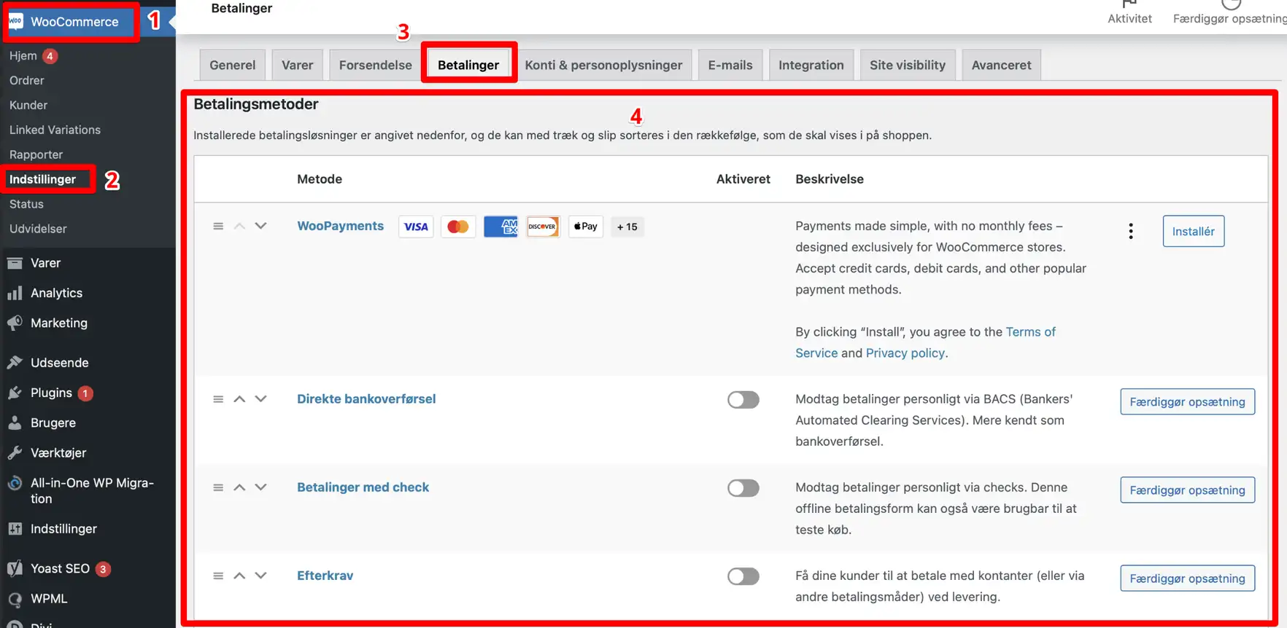The image size is (1287, 628).
Task: Open the Konti & personoplysninger tab
Action: tap(603, 66)
